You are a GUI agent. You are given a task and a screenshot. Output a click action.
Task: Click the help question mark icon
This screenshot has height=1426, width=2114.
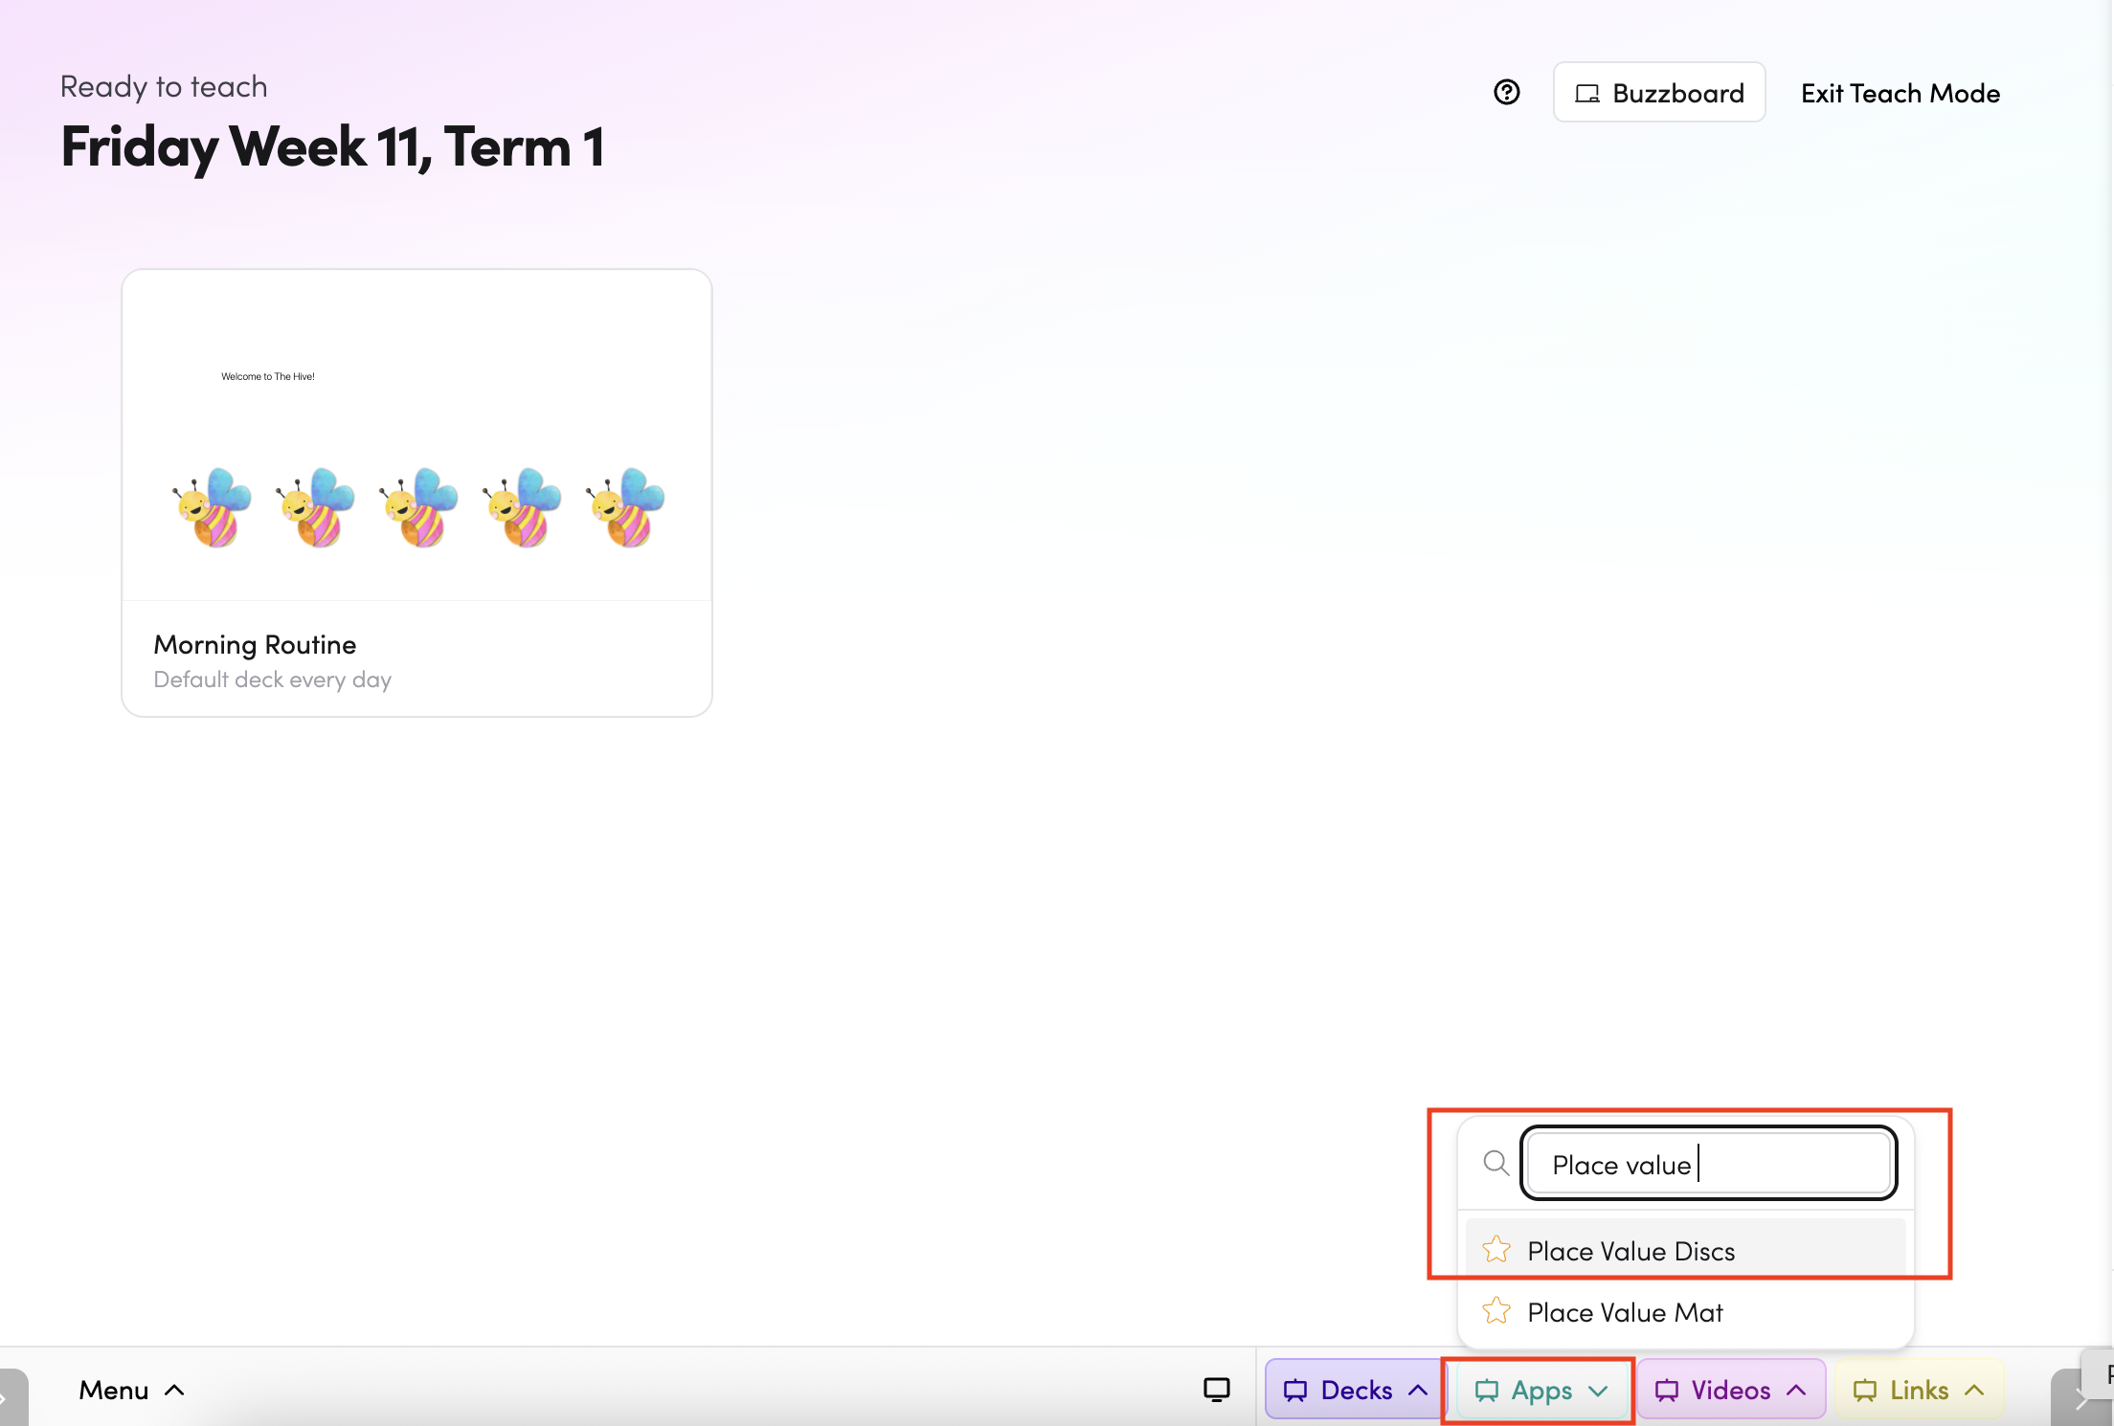[x=1506, y=92]
